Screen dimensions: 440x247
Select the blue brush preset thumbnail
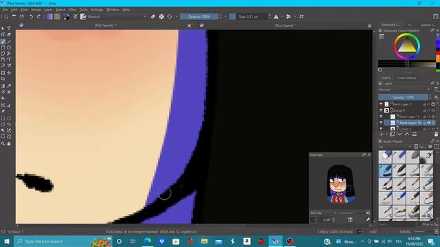click(x=385, y=171)
